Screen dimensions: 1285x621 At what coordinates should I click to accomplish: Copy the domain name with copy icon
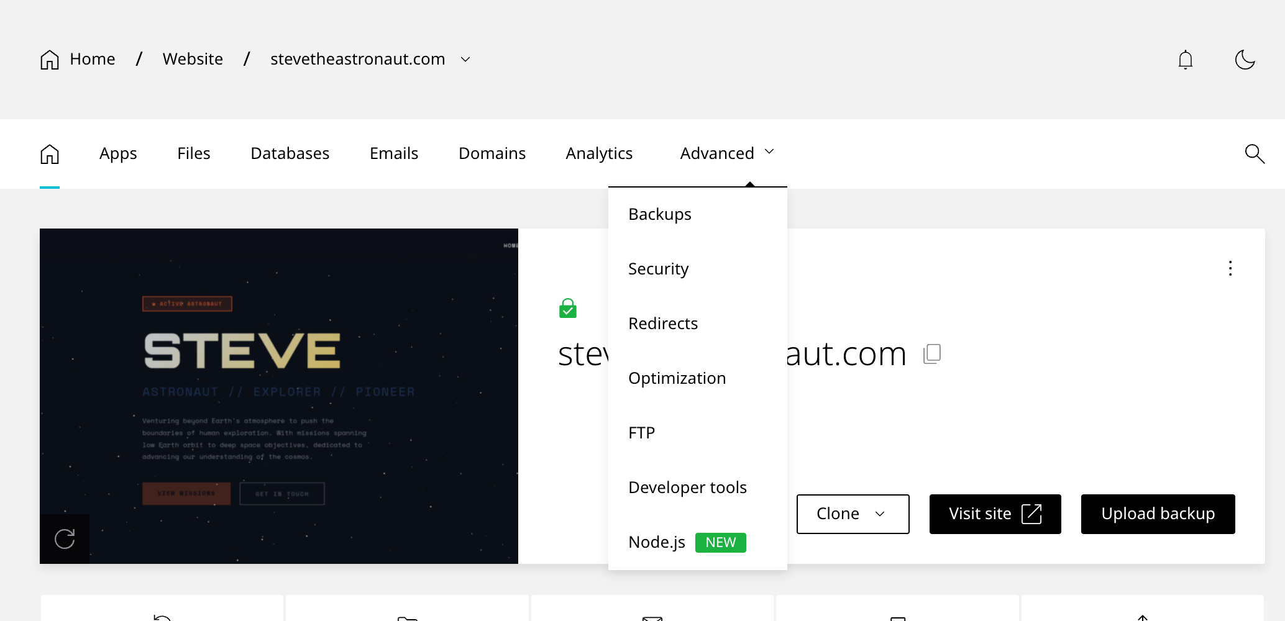click(x=932, y=354)
